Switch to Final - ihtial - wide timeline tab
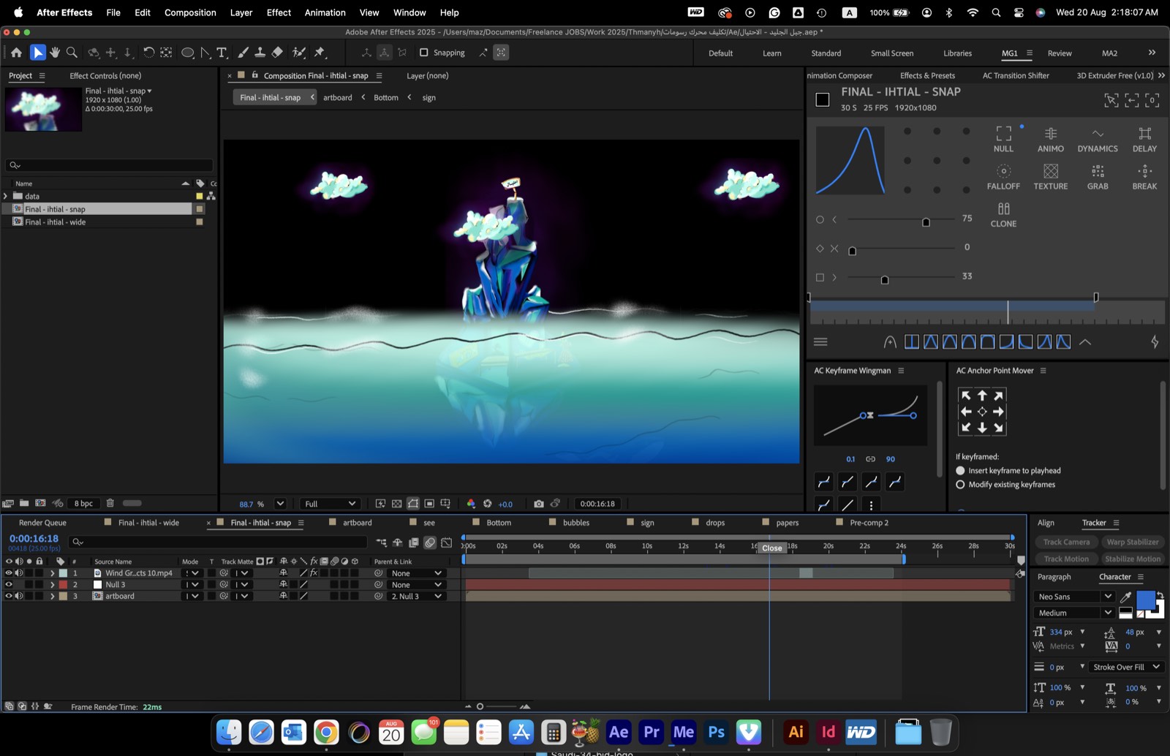The width and height of the screenshot is (1170, 756). click(x=148, y=523)
